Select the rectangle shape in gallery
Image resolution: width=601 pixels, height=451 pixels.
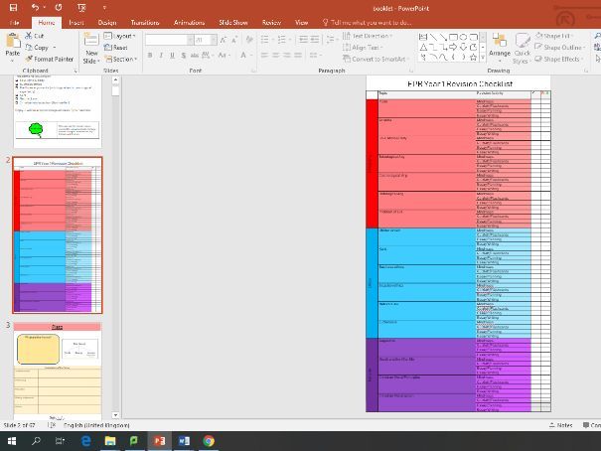pyautogui.click(x=453, y=37)
